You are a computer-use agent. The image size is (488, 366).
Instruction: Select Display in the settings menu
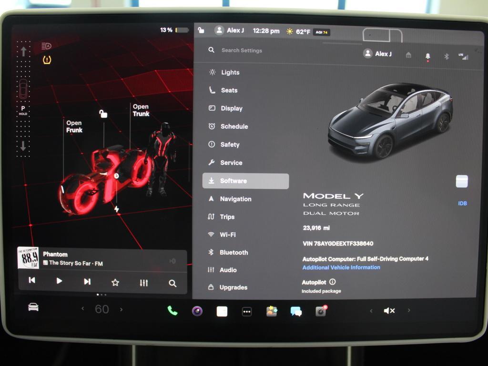[231, 108]
